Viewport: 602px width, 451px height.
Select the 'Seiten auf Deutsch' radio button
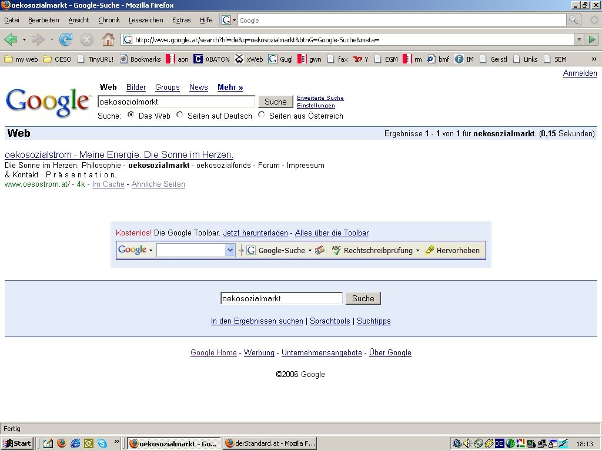(x=180, y=115)
